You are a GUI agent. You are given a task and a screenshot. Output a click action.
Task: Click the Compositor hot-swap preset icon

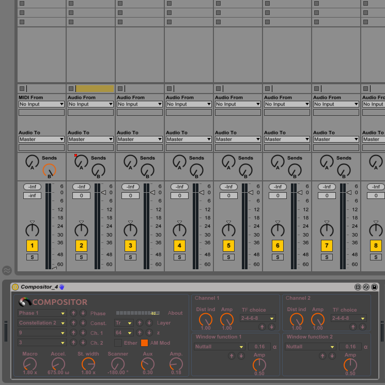pos(366,287)
